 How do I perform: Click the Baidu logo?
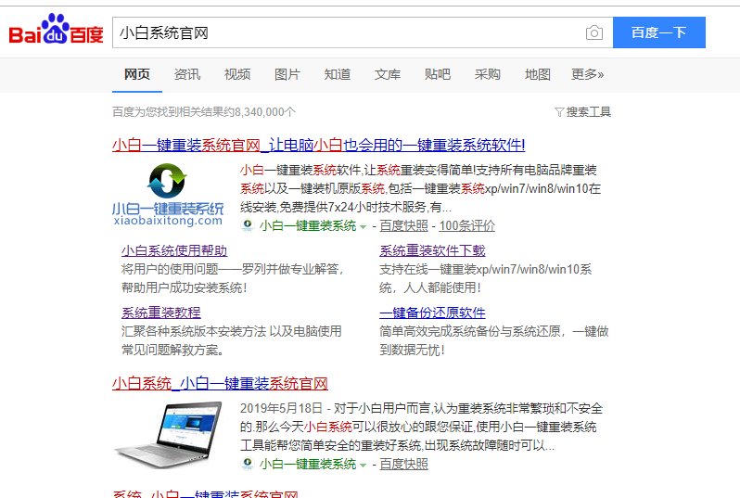pos(56,30)
